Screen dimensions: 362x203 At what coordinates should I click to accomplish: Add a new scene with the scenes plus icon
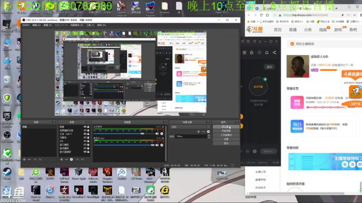pos(24,159)
